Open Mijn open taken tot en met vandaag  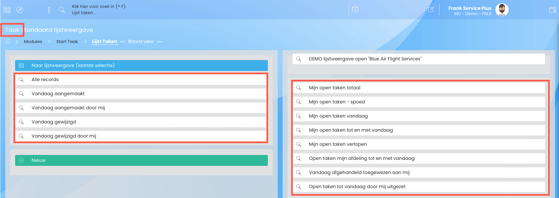coord(419,130)
